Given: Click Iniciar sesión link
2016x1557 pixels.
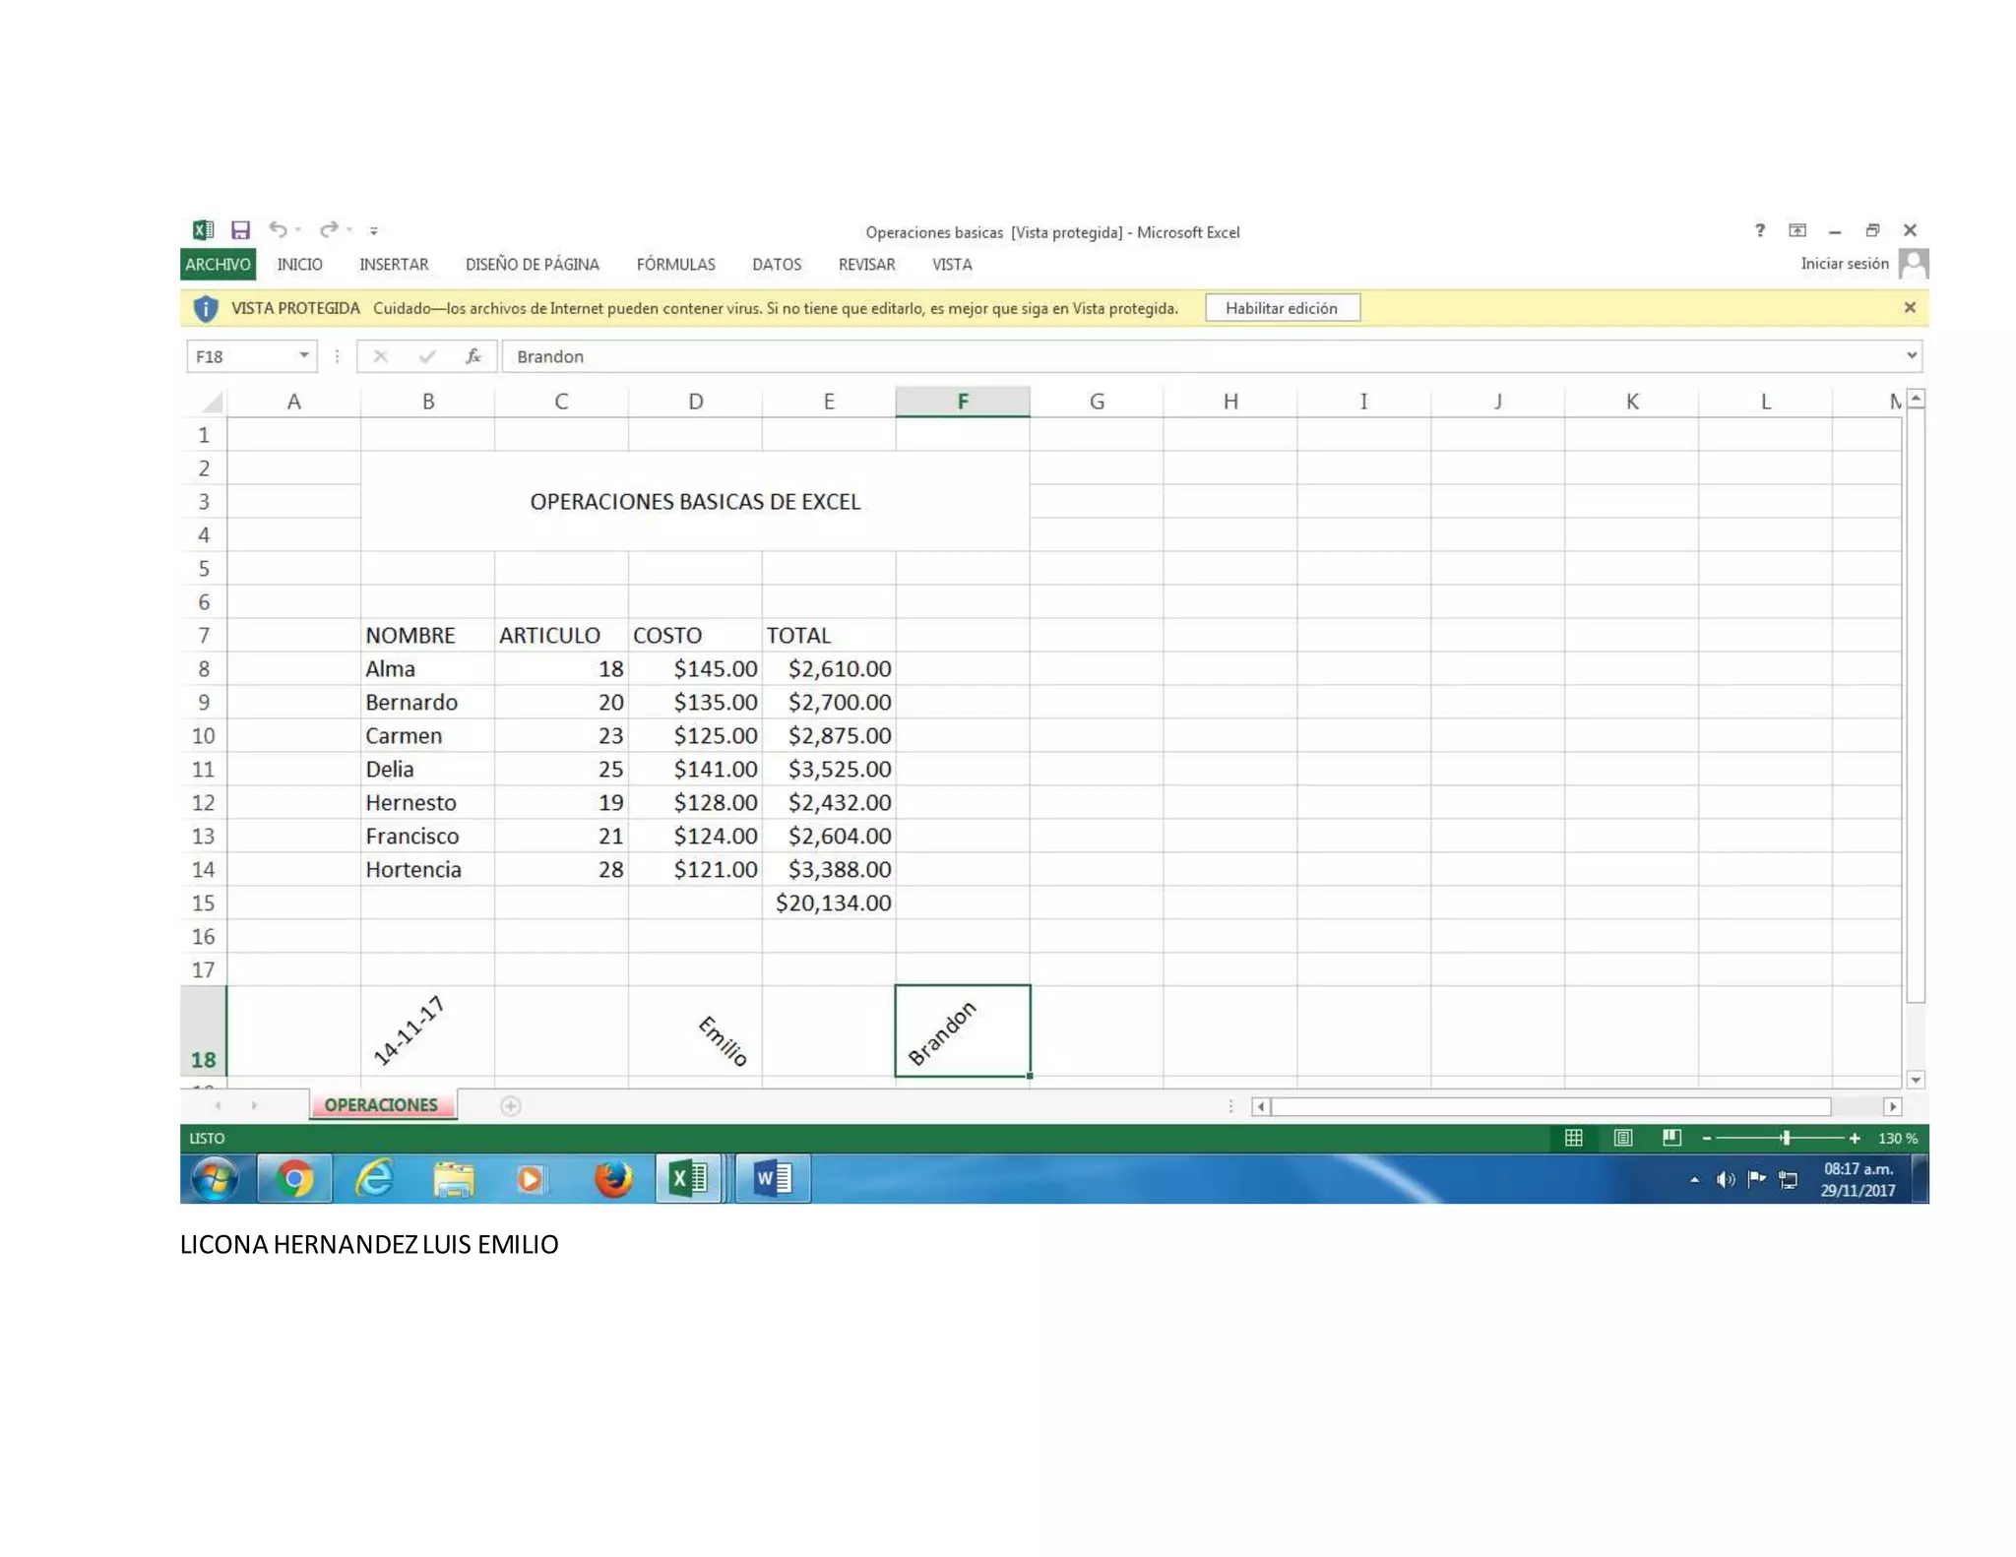Looking at the screenshot, I should [x=1844, y=264].
